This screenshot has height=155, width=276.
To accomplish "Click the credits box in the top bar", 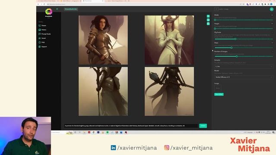I will (x=216, y=9).
